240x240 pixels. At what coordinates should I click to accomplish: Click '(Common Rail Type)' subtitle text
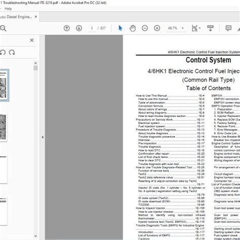click(x=208, y=80)
